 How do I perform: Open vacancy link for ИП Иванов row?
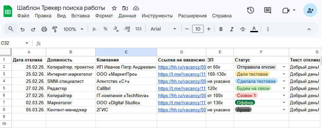(182, 67)
